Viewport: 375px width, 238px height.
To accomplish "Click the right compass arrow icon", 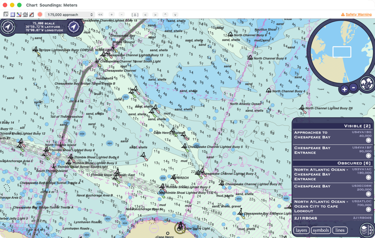I will click(74, 27).
